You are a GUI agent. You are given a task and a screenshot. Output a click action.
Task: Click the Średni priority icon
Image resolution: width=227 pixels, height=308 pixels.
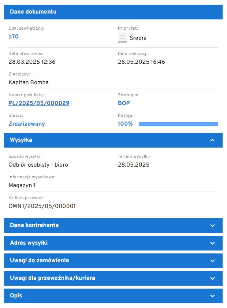[122, 38]
